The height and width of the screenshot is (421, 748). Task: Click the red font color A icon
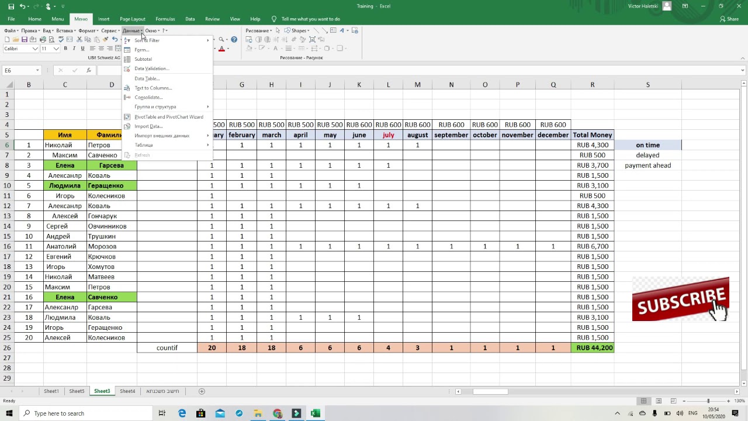click(221, 49)
